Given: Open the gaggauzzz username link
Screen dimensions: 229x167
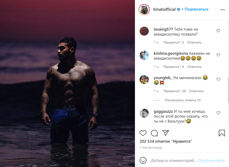Looking at the screenshot, I should (x=162, y=111).
